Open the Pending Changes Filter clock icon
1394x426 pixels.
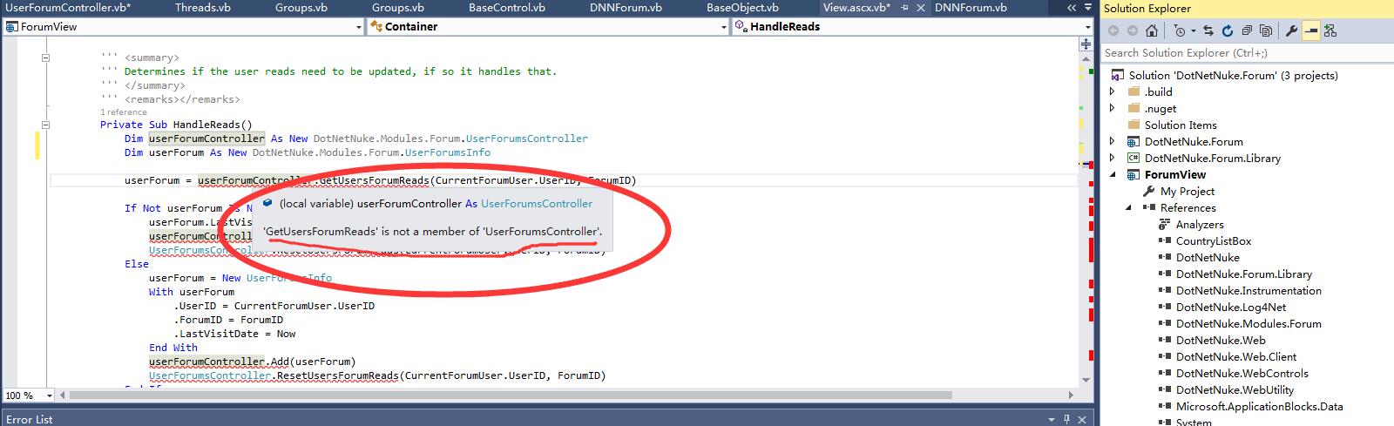tap(1179, 30)
